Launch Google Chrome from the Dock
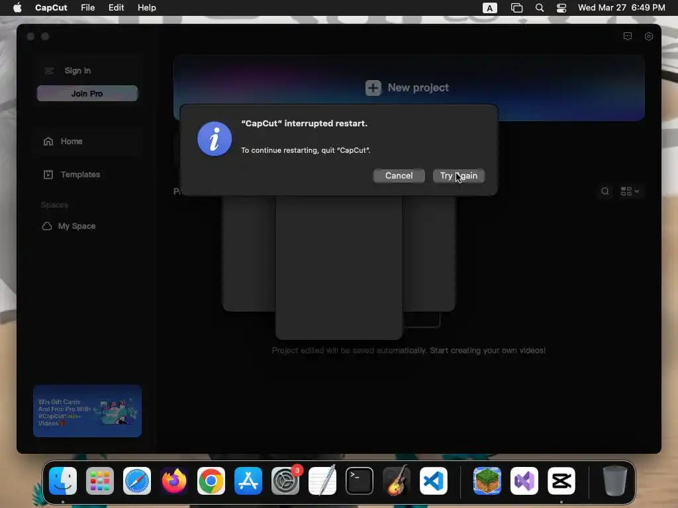This screenshot has width=678, height=508. point(211,481)
